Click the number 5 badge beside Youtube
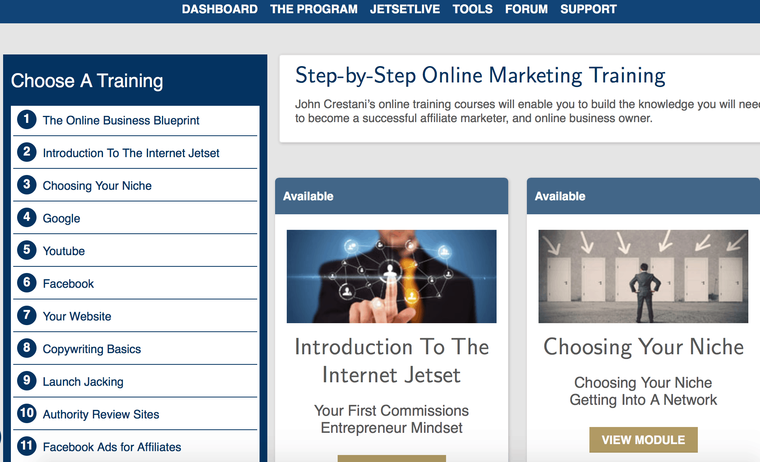 pos(27,250)
